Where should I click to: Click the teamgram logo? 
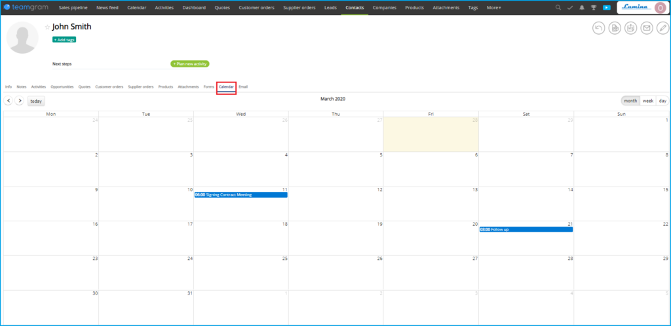26,7
